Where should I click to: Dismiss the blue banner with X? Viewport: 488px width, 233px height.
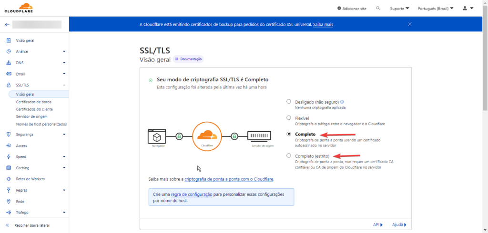pos(409,24)
